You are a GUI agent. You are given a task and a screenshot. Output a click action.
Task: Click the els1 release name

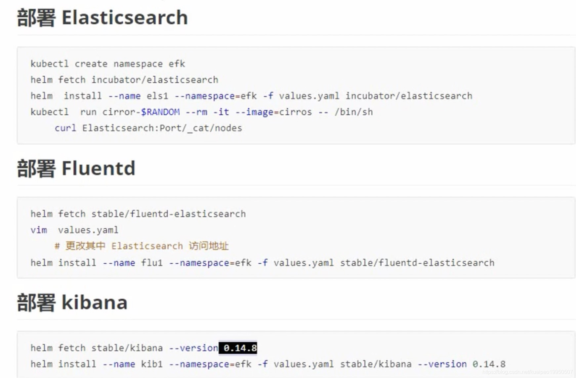[x=157, y=96]
